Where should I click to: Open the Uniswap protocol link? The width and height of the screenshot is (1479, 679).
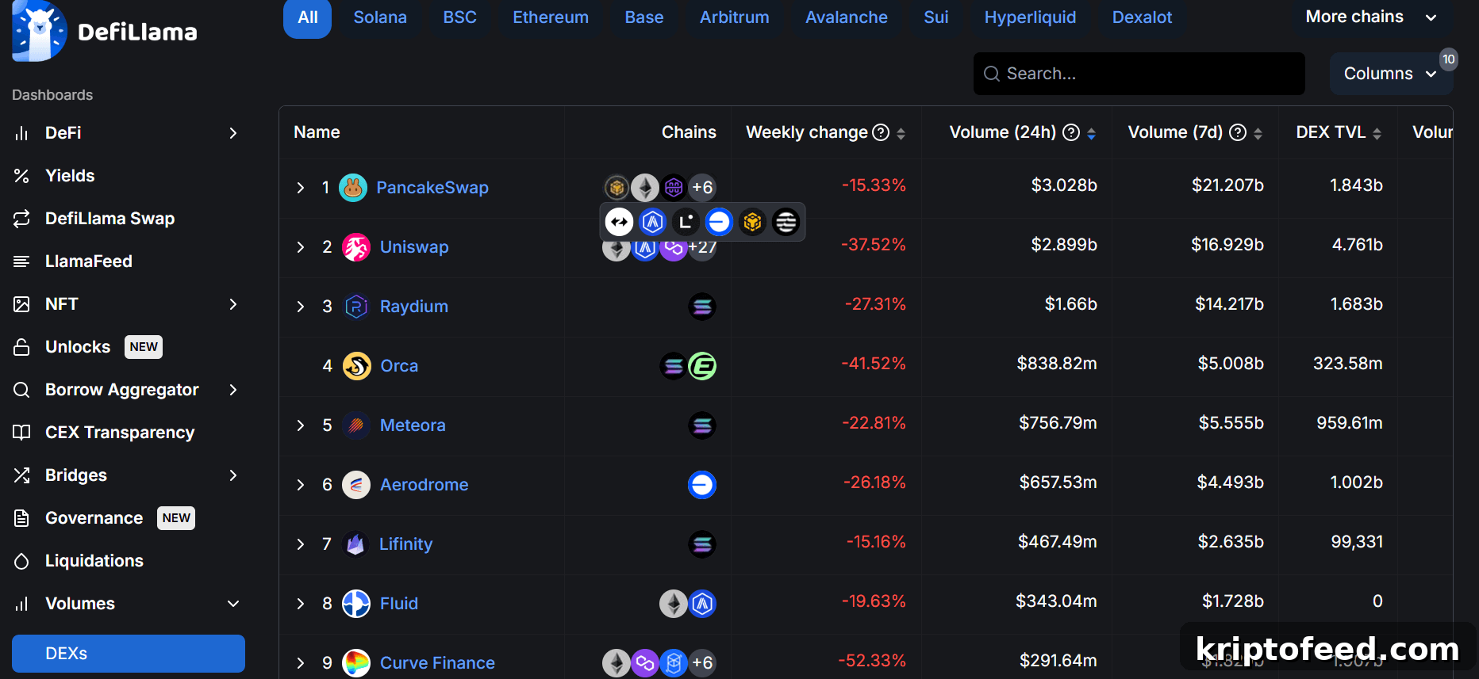(x=414, y=247)
